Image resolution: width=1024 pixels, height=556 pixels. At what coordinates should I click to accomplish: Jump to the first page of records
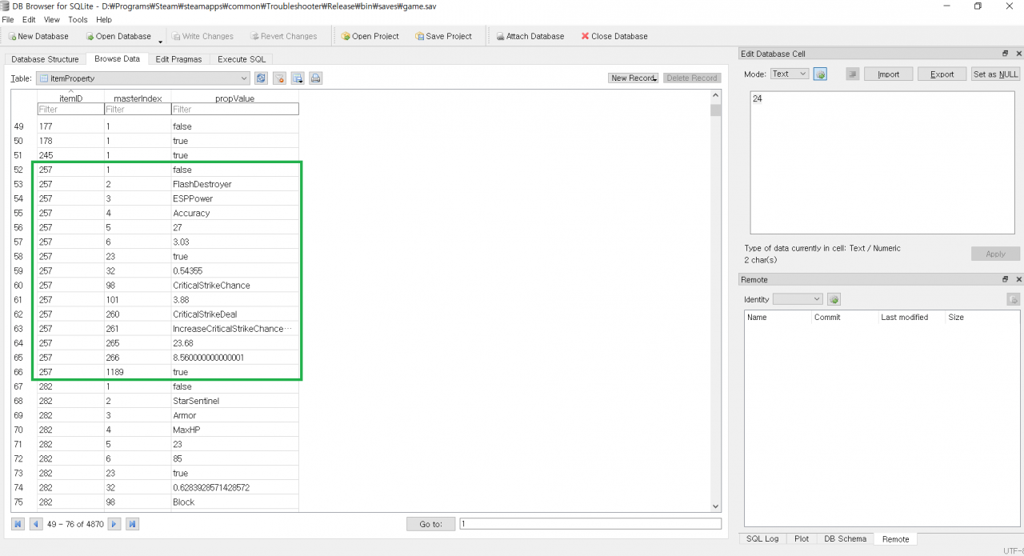pos(18,524)
